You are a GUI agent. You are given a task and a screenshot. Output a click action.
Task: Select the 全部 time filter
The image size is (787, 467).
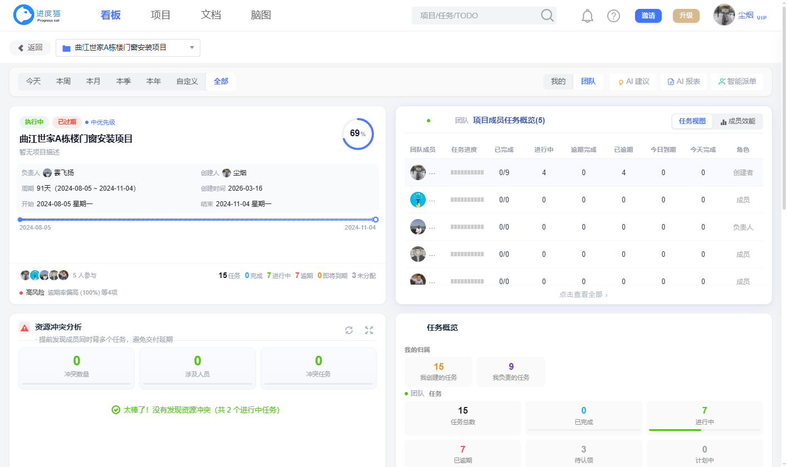tap(221, 82)
